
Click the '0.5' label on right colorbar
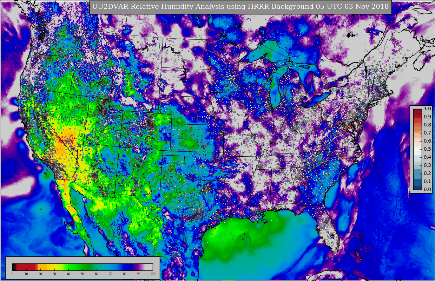427,149
